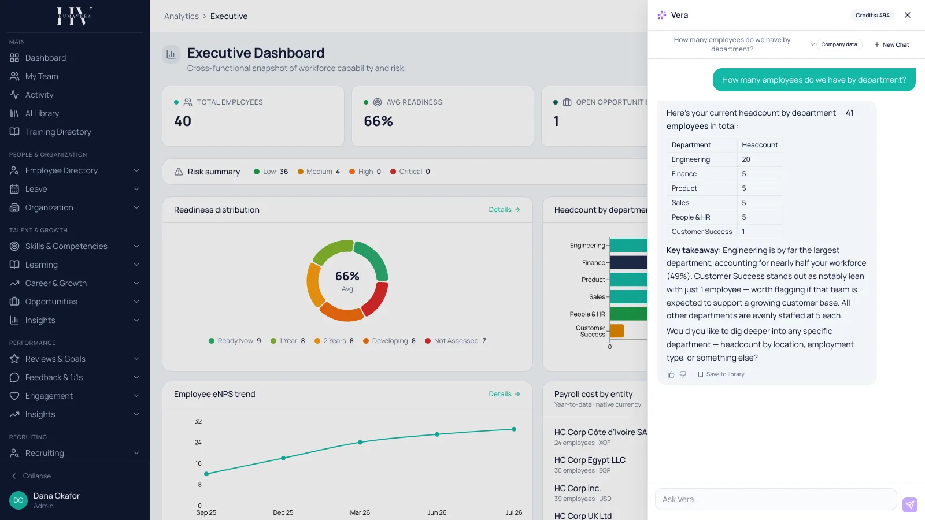Click the Employee Directory person icon
Screen dimensions: 925x520
[14, 170]
